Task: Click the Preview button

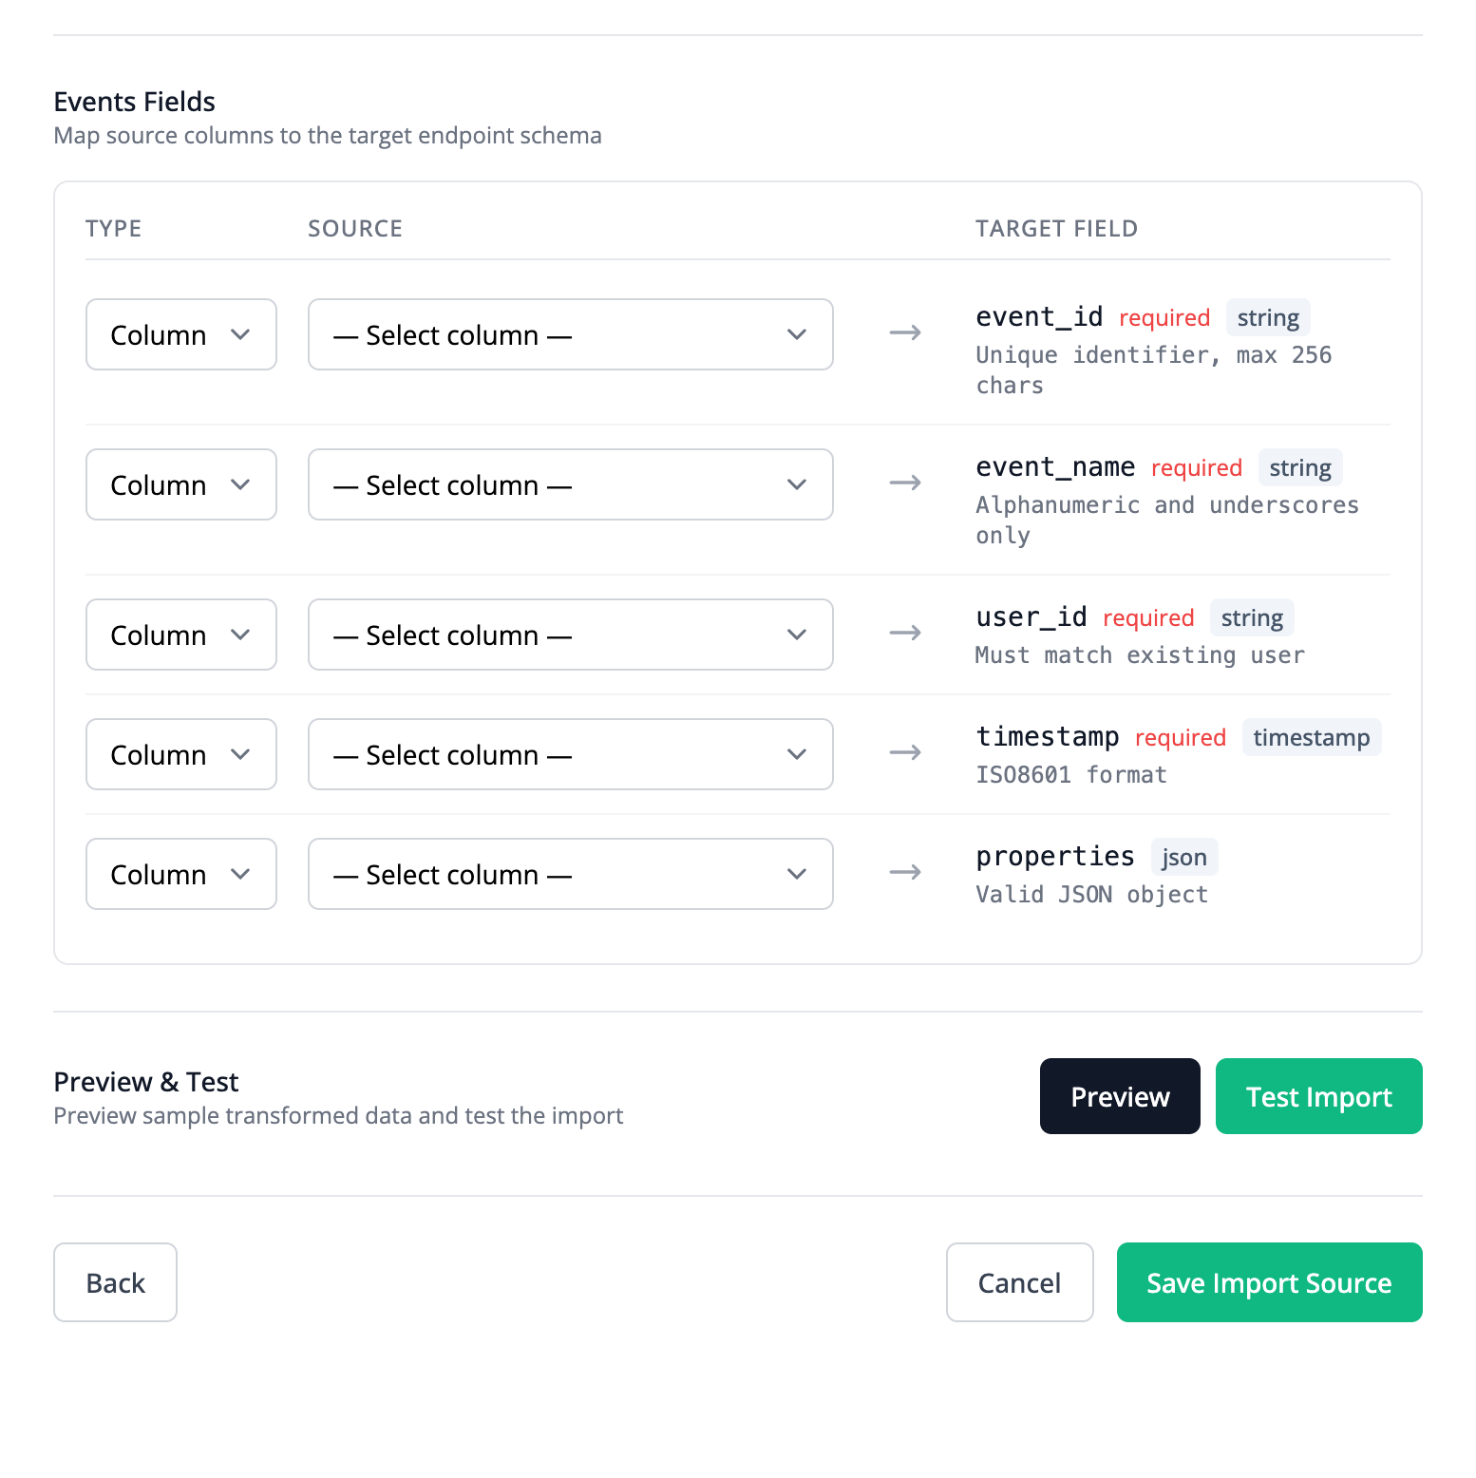Action: 1120,1096
